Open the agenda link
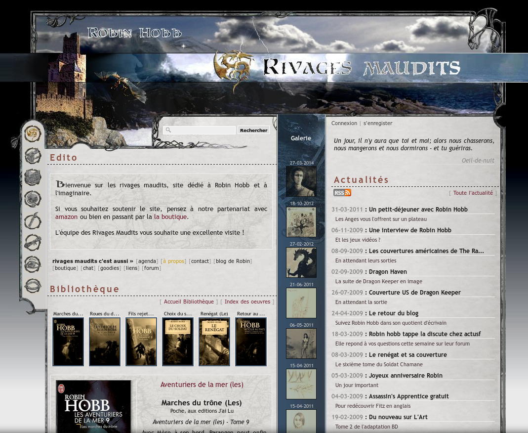This screenshot has width=528, height=433. (147, 261)
